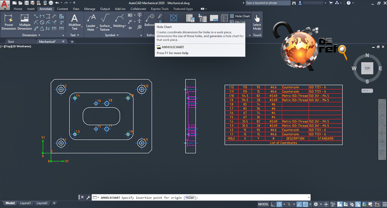Click the new drawing tab plus button
This screenshot has width=387, height=208.
pyautogui.click(x=72, y=42)
